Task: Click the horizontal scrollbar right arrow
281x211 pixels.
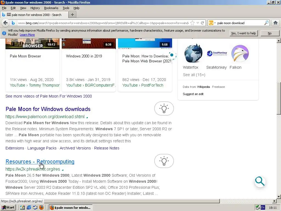Action: (274, 201)
